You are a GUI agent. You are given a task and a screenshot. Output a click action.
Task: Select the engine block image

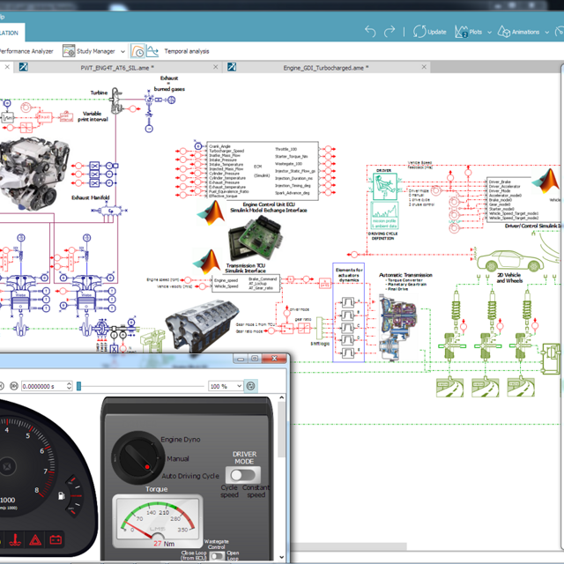click(x=202, y=326)
